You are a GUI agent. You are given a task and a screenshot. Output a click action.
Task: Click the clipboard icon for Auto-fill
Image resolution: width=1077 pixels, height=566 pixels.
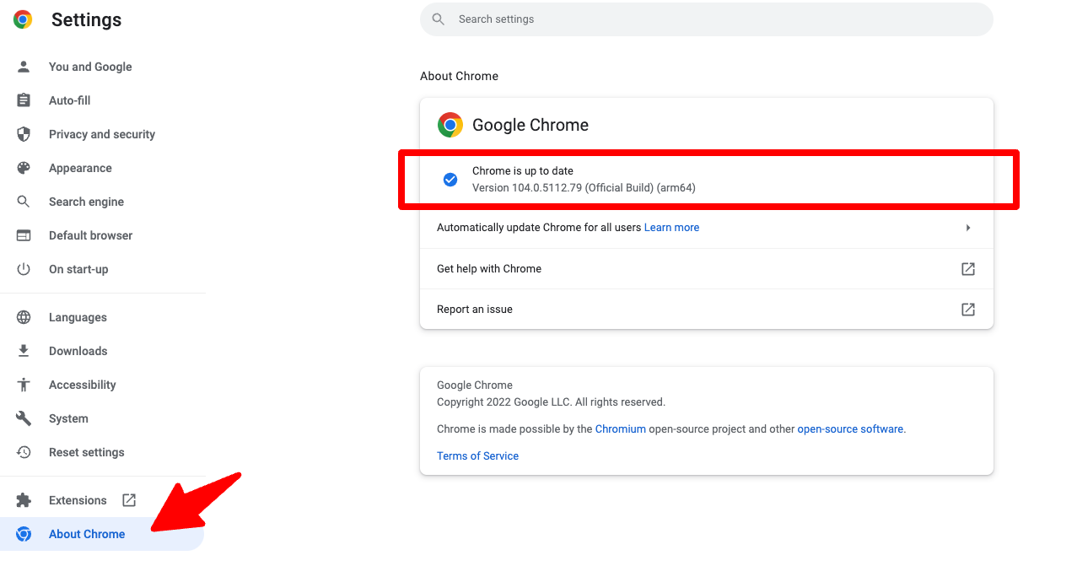click(24, 100)
